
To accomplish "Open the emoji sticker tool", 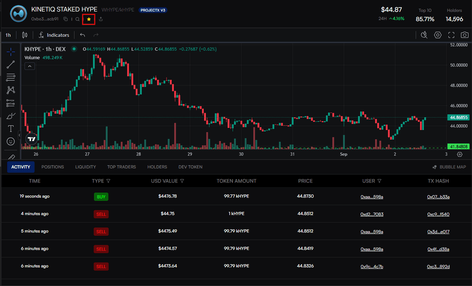I will [x=10, y=141].
